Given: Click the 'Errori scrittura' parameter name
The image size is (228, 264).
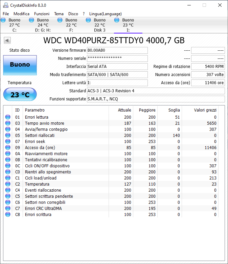Looking at the screenshot, I should pyautogui.click(x=38, y=215).
